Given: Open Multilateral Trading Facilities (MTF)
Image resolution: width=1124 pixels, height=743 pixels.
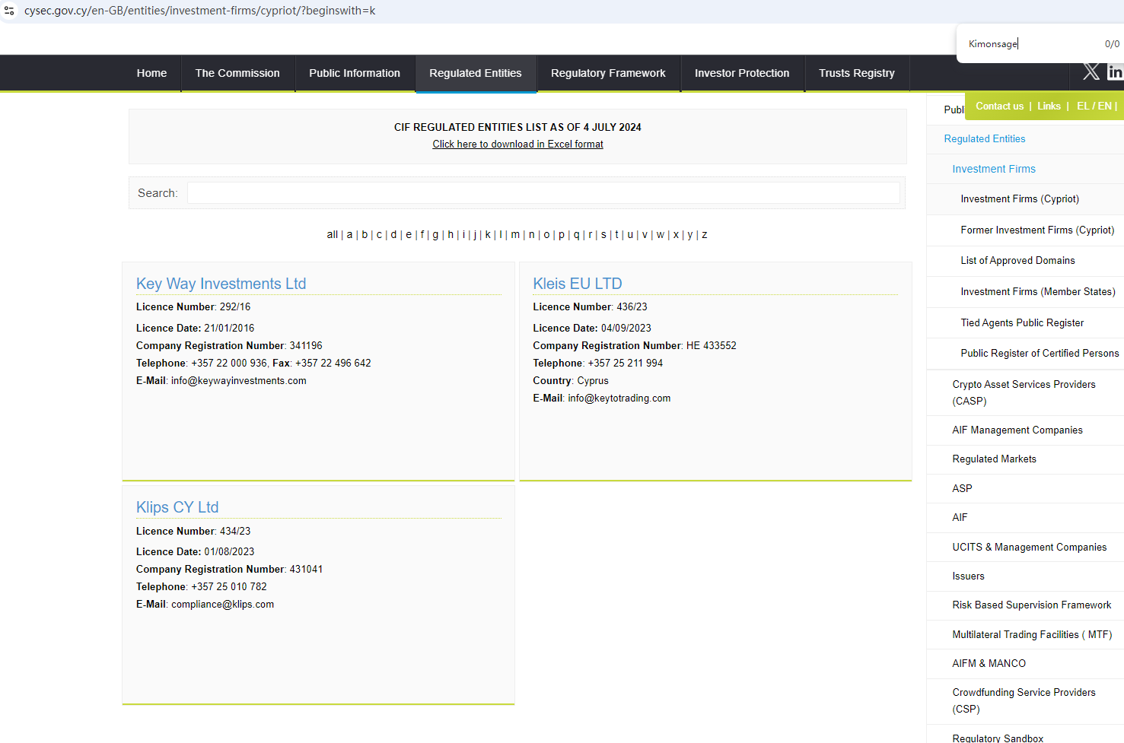Looking at the screenshot, I should click(x=1032, y=635).
